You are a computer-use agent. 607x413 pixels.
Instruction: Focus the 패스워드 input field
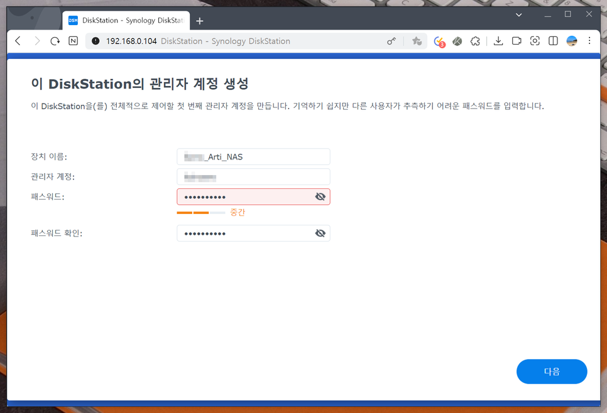click(x=254, y=197)
